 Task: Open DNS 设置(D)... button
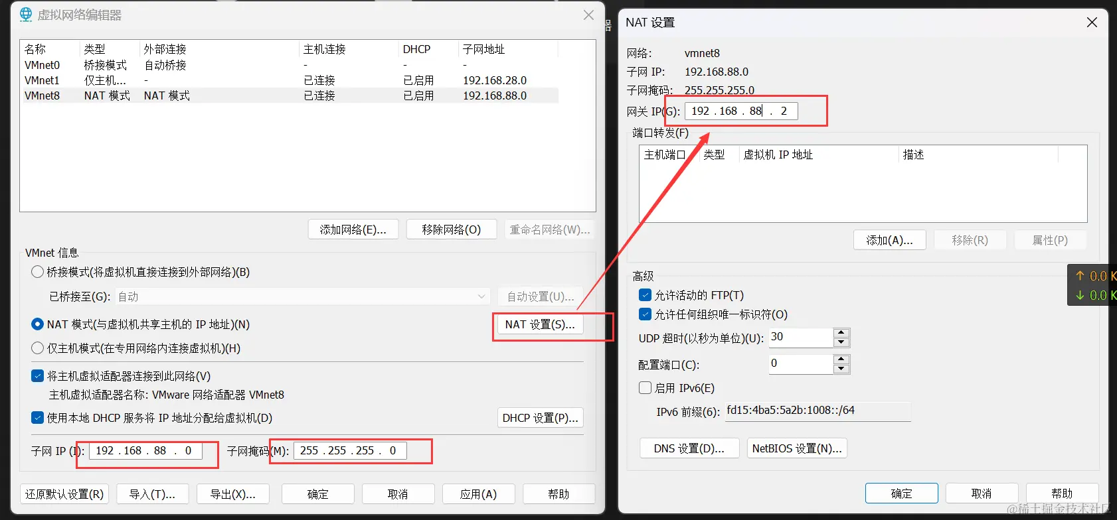click(689, 448)
